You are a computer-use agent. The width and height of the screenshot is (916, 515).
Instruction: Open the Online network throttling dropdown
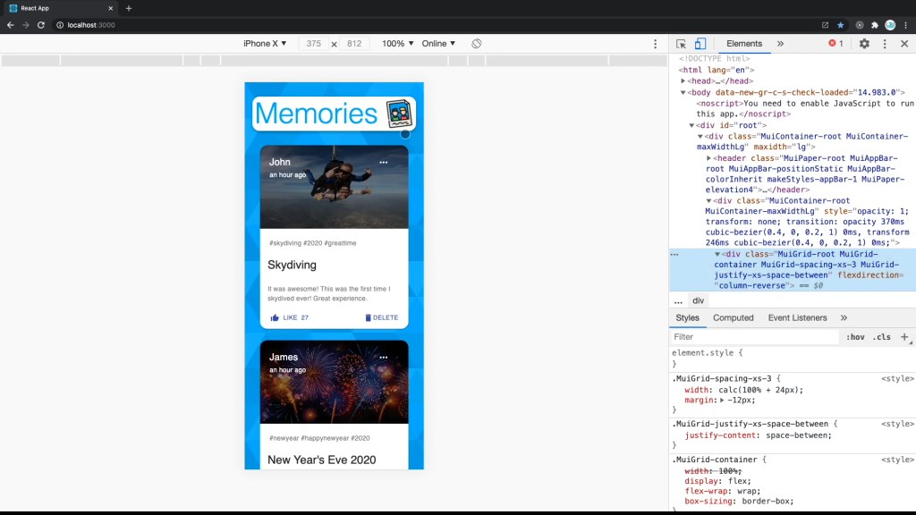coord(438,44)
